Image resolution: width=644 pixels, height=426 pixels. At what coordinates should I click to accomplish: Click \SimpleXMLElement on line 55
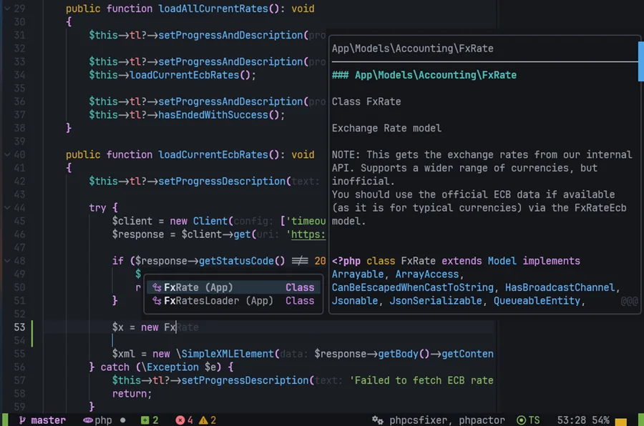click(x=225, y=354)
